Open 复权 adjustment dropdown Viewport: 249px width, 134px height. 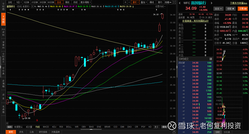tap(135, 2)
